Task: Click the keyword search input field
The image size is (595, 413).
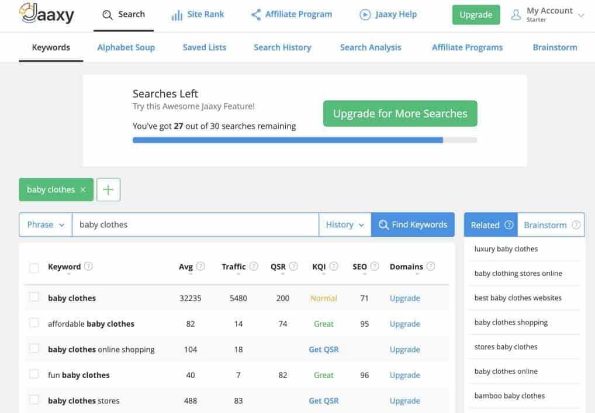Action: coord(195,225)
